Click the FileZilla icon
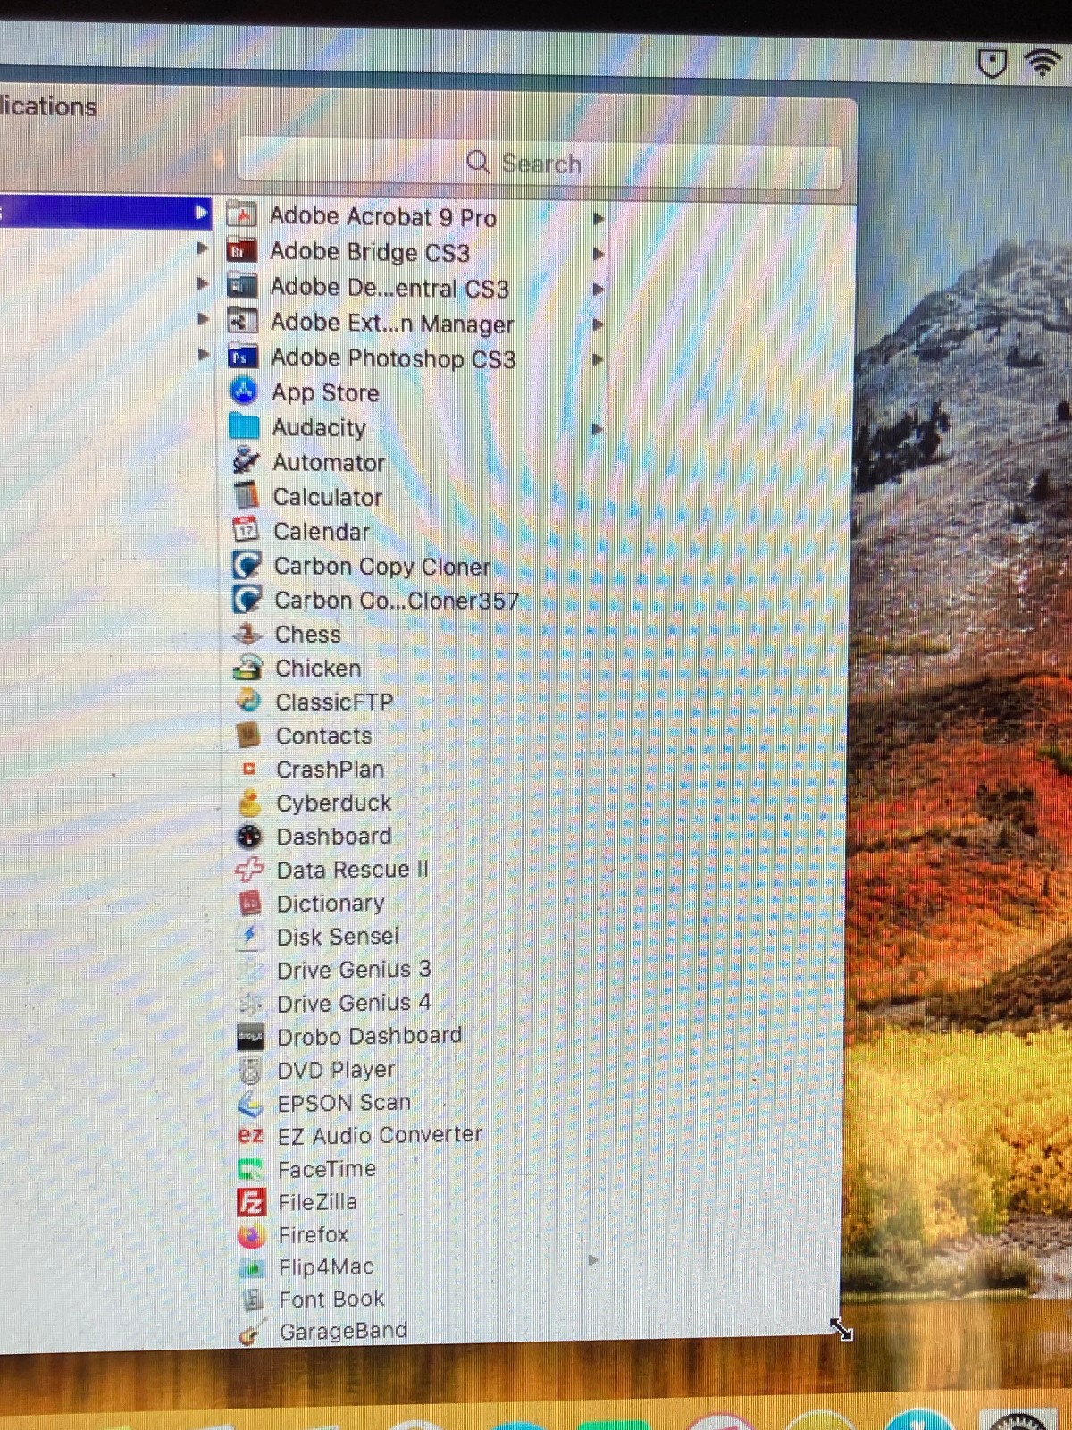The width and height of the screenshot is (1072, 1430). (x=252, y=1202)
